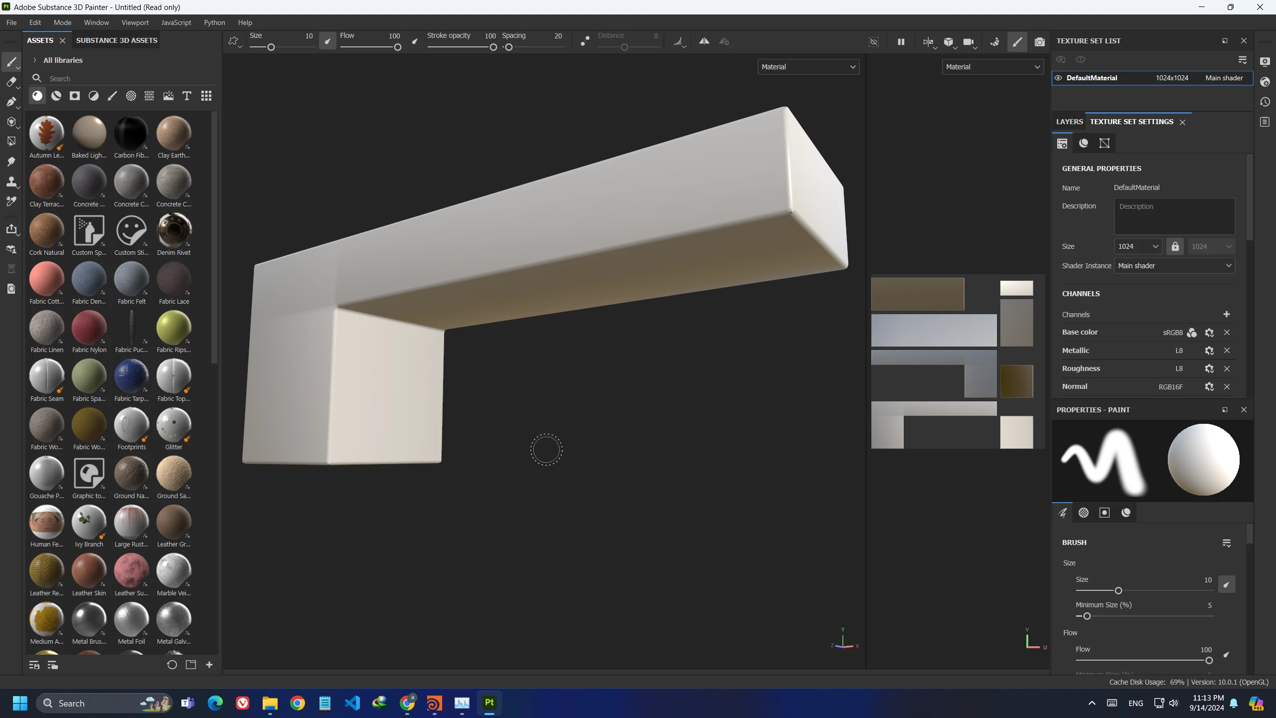Select the Smudge tool
Screen dimensions: 1276x718
[11, 162]
